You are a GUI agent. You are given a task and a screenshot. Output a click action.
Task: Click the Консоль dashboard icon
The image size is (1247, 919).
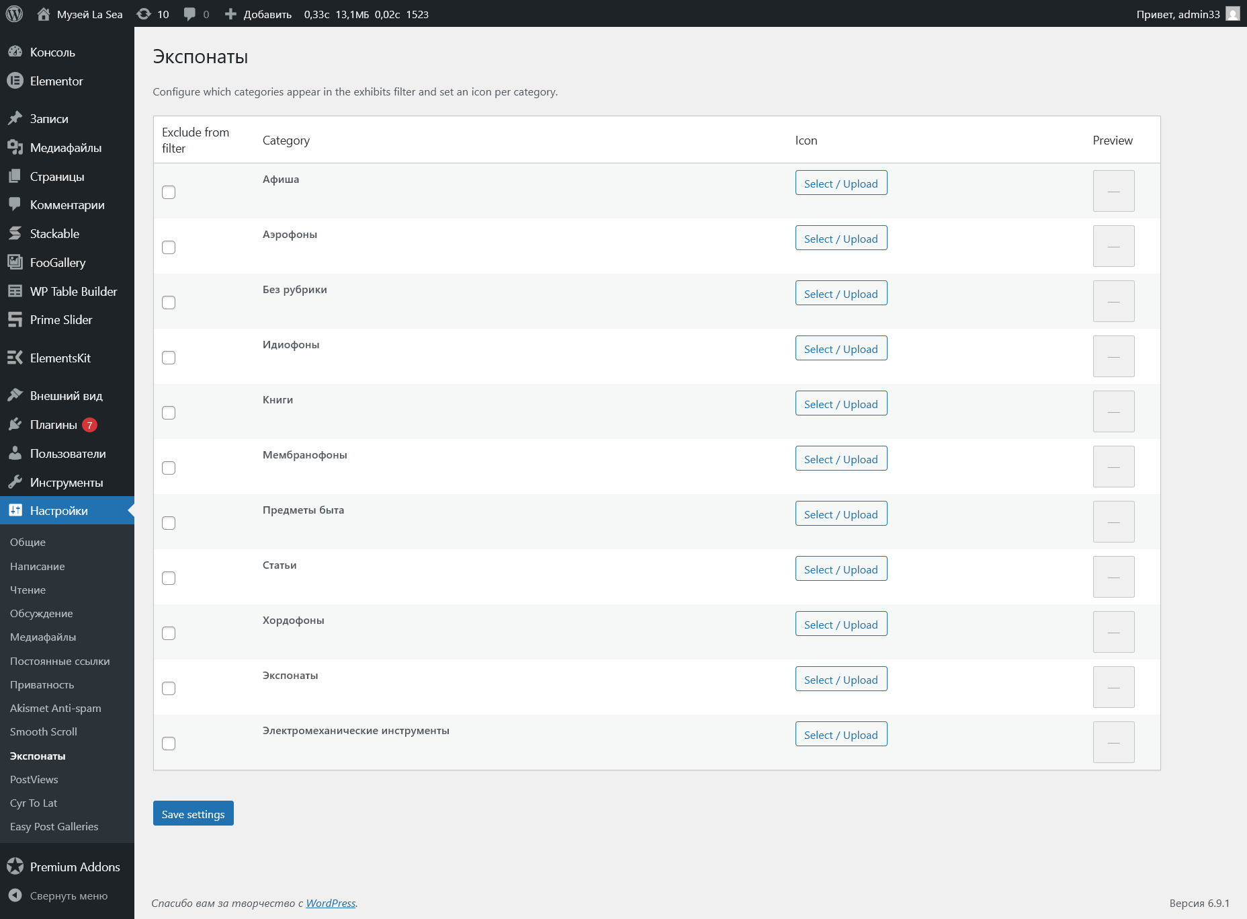(15, 52)
